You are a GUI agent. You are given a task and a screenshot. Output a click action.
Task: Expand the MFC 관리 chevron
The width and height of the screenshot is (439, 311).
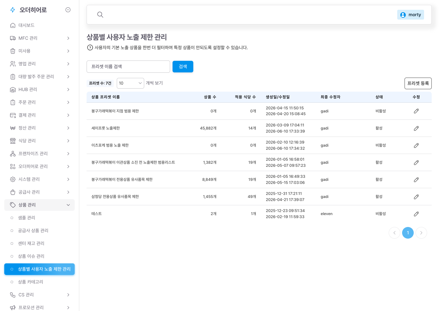(x=68, y=38)
